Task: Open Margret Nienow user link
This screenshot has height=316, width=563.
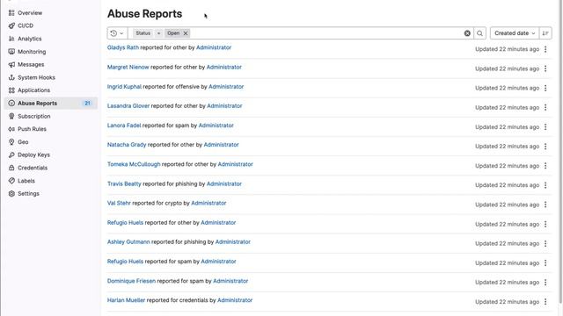Action: [128, 67]
